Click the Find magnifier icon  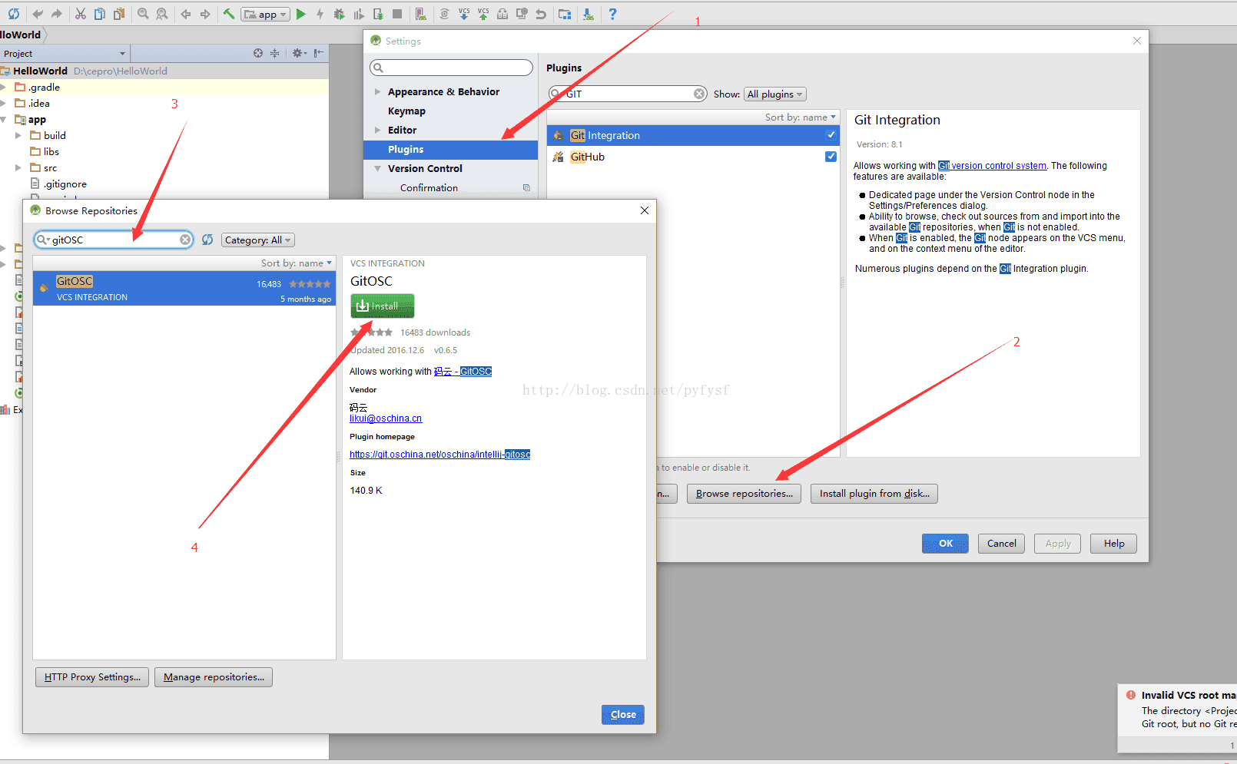click(x=143, y=14)
